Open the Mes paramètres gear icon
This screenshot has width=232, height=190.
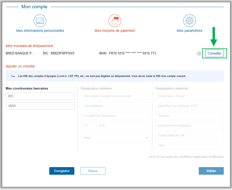click(x=189, y=21)
